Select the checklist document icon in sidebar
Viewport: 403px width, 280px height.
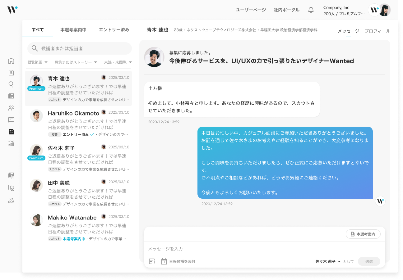(x=11, y=132)
